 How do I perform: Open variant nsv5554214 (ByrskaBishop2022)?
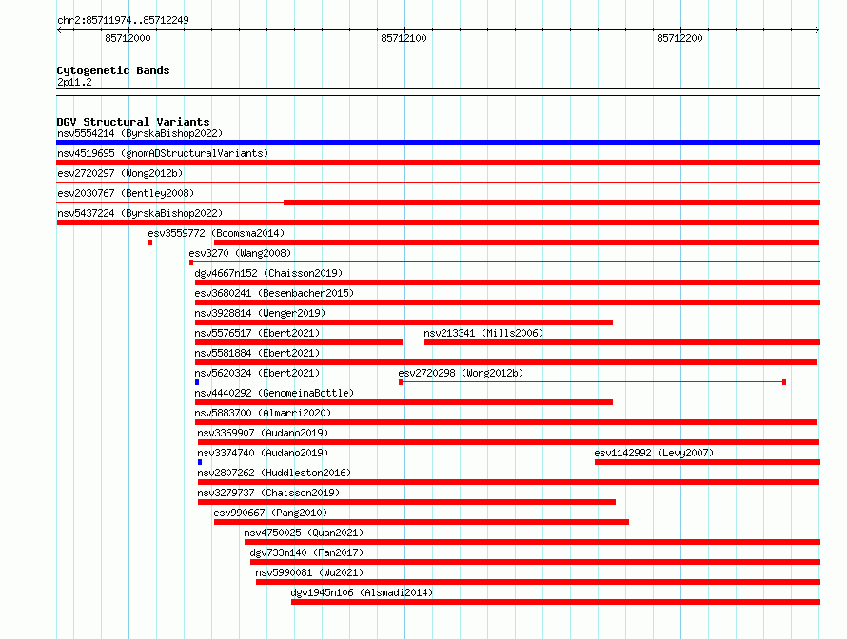140,133
